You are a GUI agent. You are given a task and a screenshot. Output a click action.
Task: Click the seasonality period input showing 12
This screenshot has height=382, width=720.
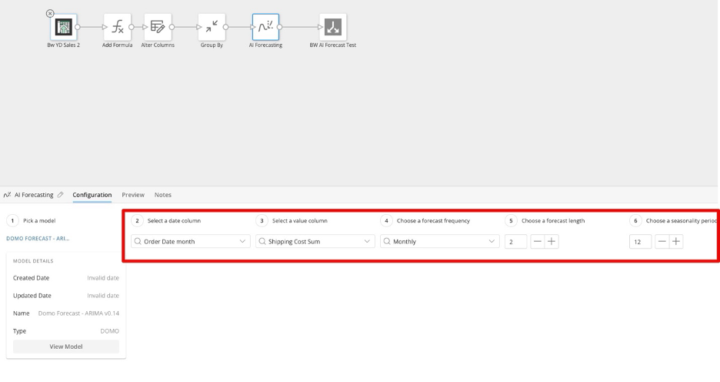coord(640,241)
